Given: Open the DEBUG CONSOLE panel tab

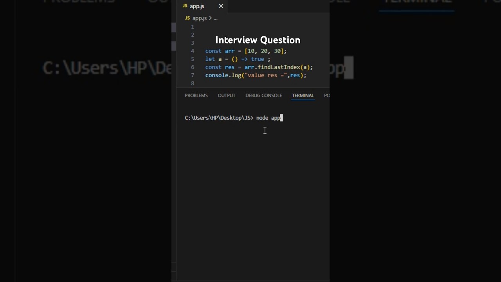Looking at the screenshot, I should click(x=263, y=96).
